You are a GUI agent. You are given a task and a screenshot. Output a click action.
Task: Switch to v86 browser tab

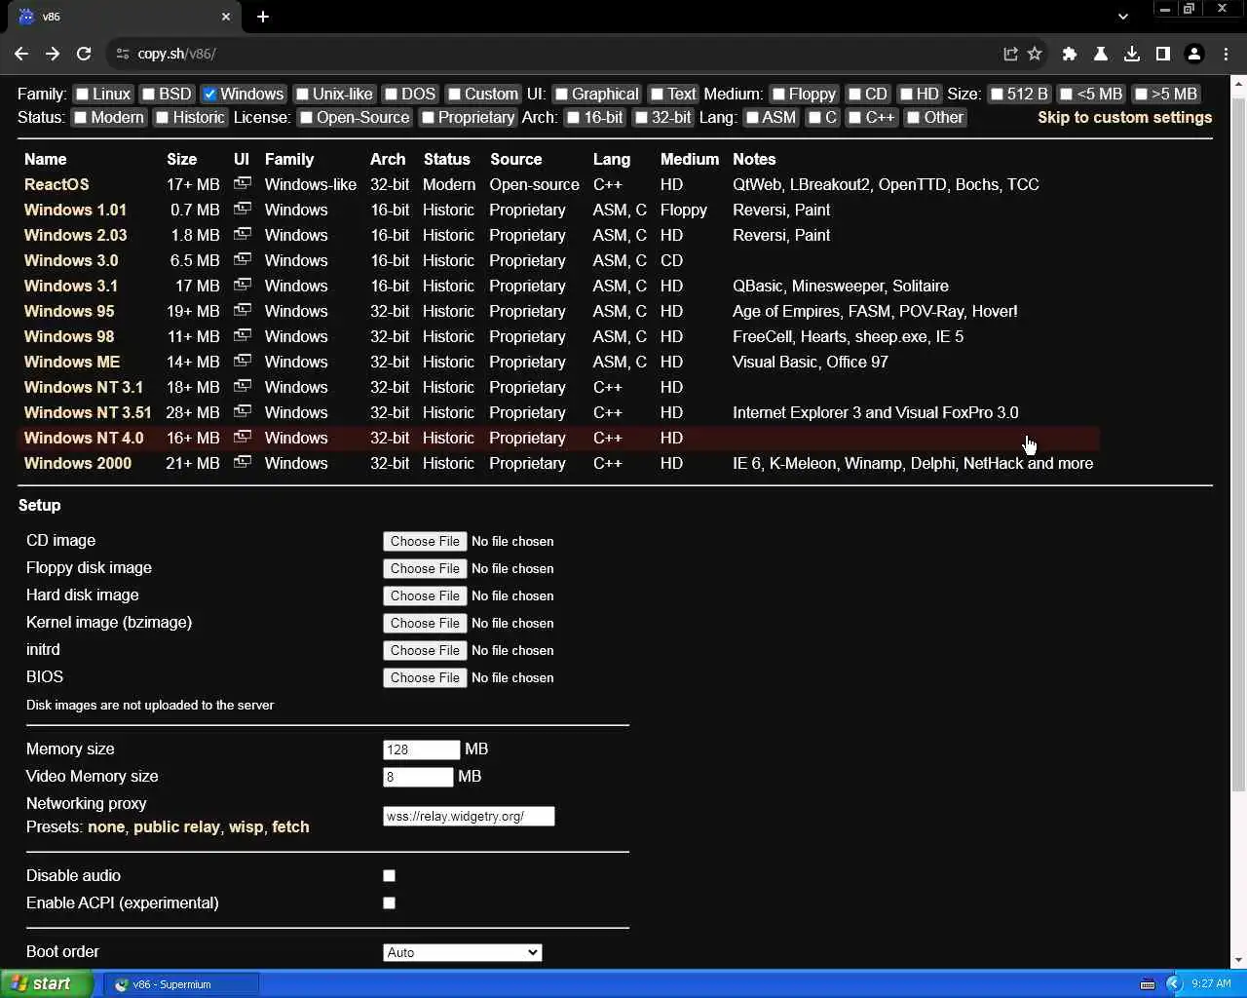125,17
